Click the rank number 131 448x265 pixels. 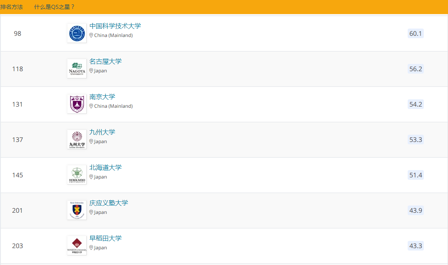[17, 104]
